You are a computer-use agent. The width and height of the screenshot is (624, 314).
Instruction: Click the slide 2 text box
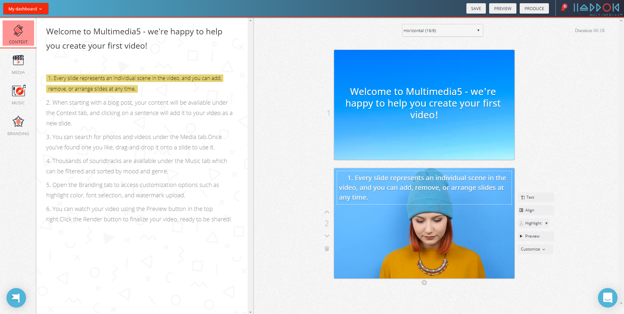pos(424,188)
